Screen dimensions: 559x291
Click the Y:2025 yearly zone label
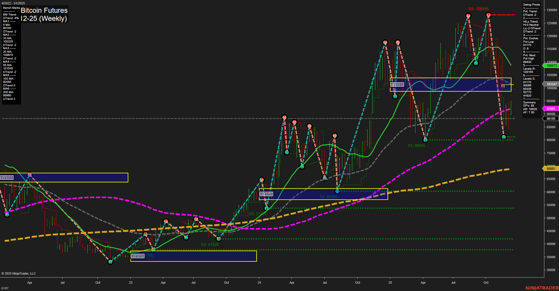[398, 84]
